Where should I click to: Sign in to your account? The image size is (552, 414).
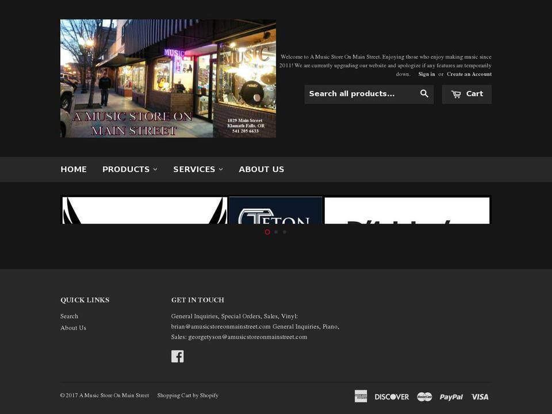[x=426, y=74]
